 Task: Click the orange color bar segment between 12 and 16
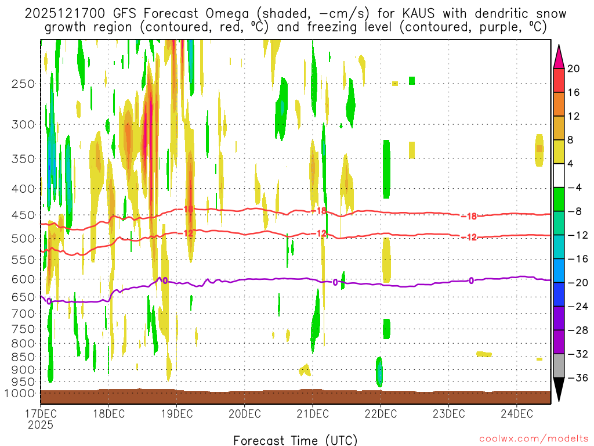(559, 104)
